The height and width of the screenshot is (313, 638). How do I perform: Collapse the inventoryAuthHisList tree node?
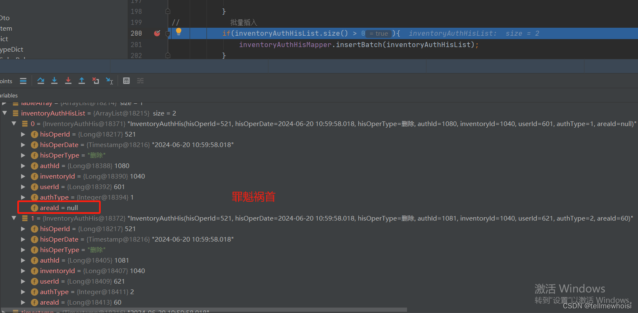4,113
